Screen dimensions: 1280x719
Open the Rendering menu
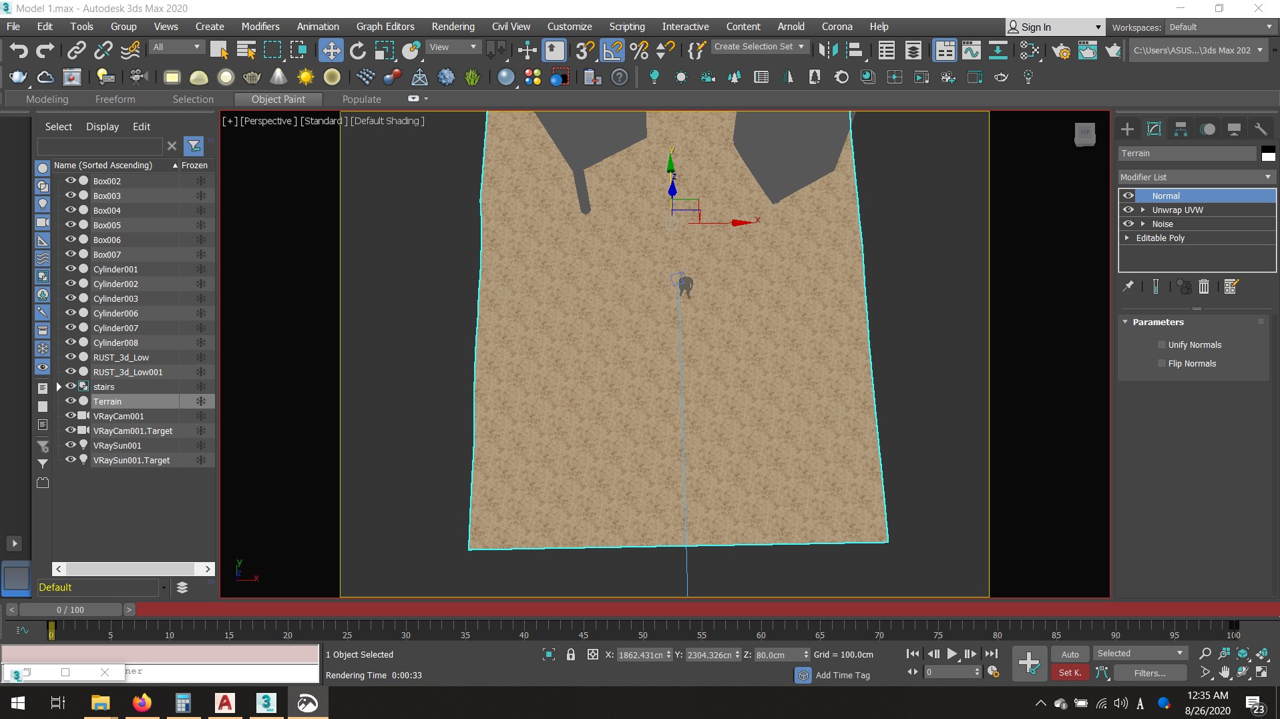pos(453,26)
